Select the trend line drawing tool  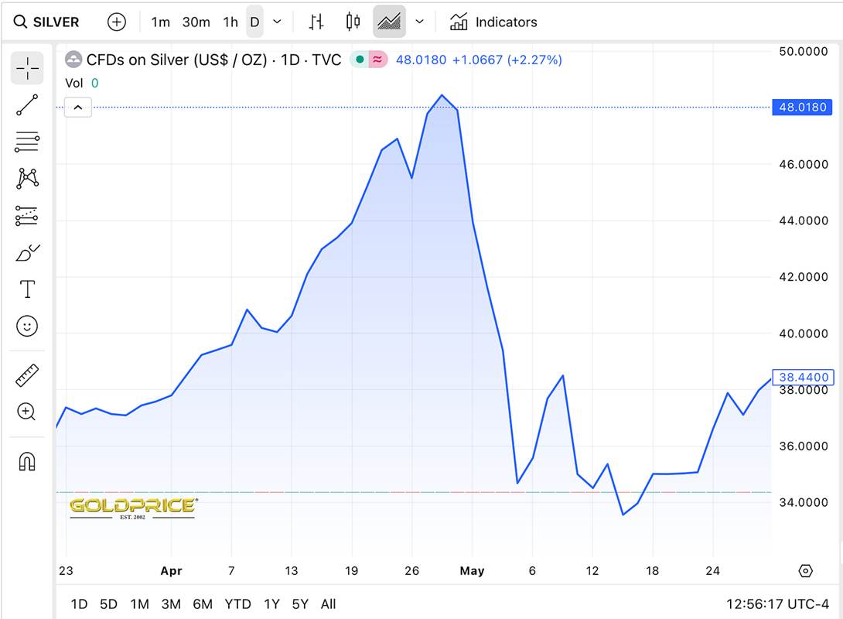coord(27,105)
